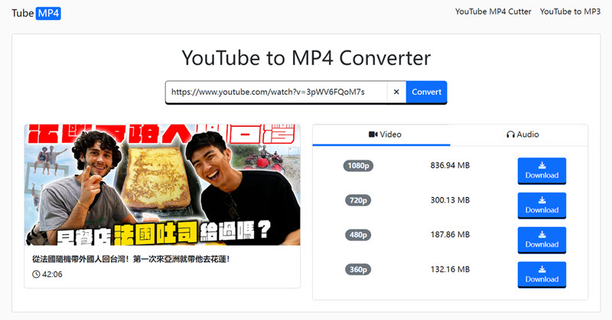The image size is (612, 320).
Task: Download the 360p 132.16 MB video
Action: pyautogui.click(x=542, y=275)
